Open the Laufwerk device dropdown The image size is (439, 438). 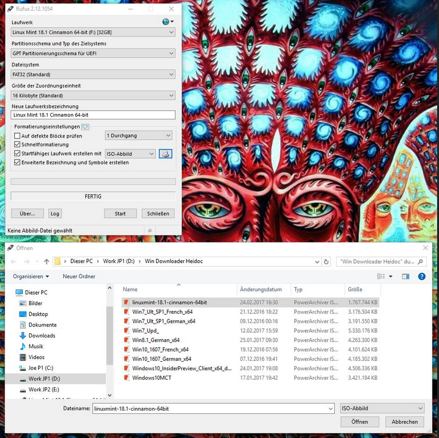click(93, 32)
